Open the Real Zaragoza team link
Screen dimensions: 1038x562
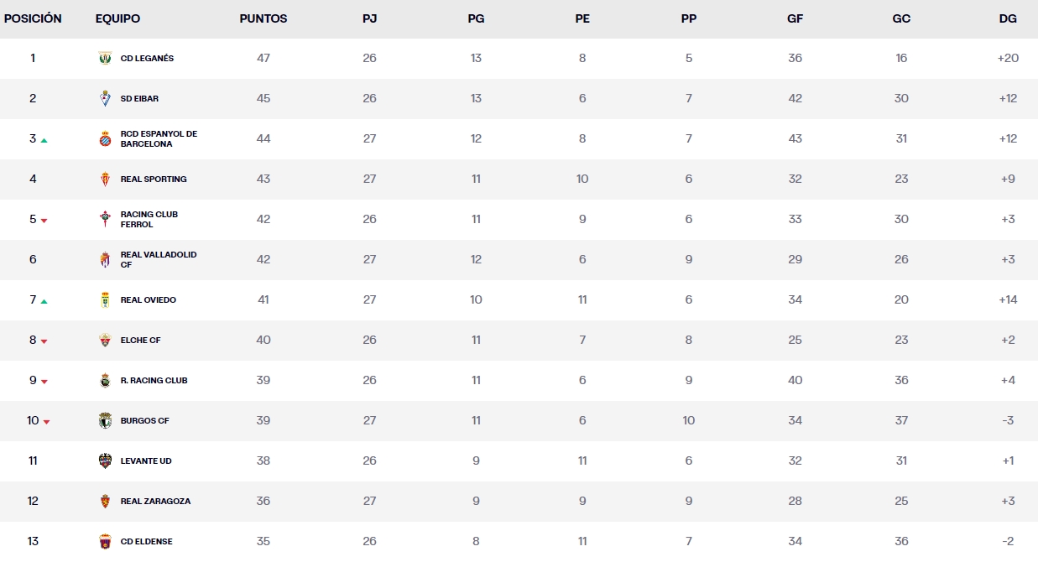[x=155, y=501]
